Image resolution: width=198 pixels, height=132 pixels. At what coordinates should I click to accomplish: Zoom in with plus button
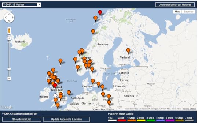coord(9,38)
